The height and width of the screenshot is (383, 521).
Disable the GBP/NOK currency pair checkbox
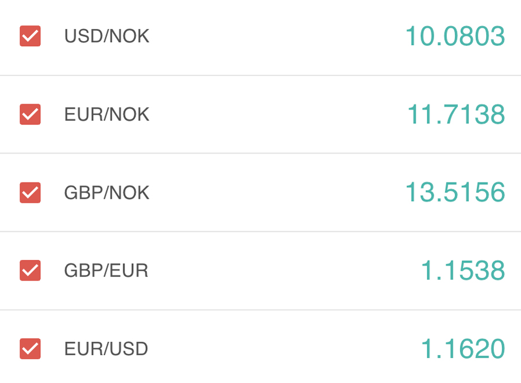[30, 192]
